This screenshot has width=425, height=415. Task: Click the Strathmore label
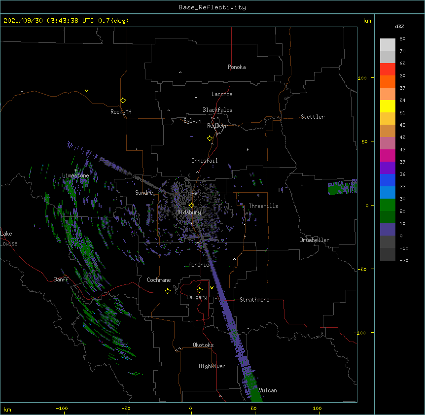coord(254,300)
